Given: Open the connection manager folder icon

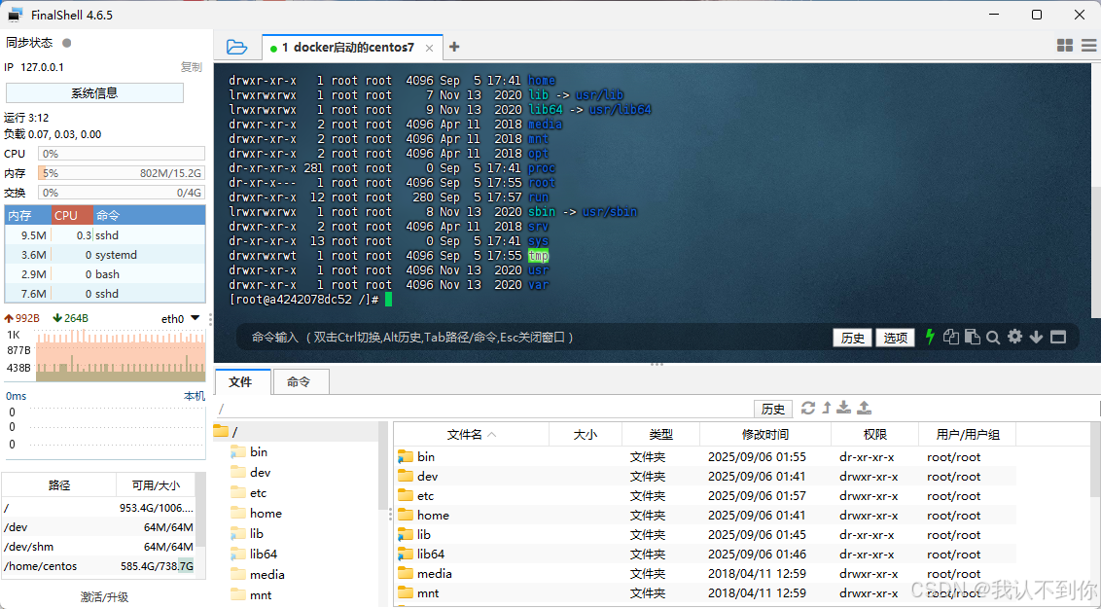Looking at the screenshot, I should click(236, 47).
